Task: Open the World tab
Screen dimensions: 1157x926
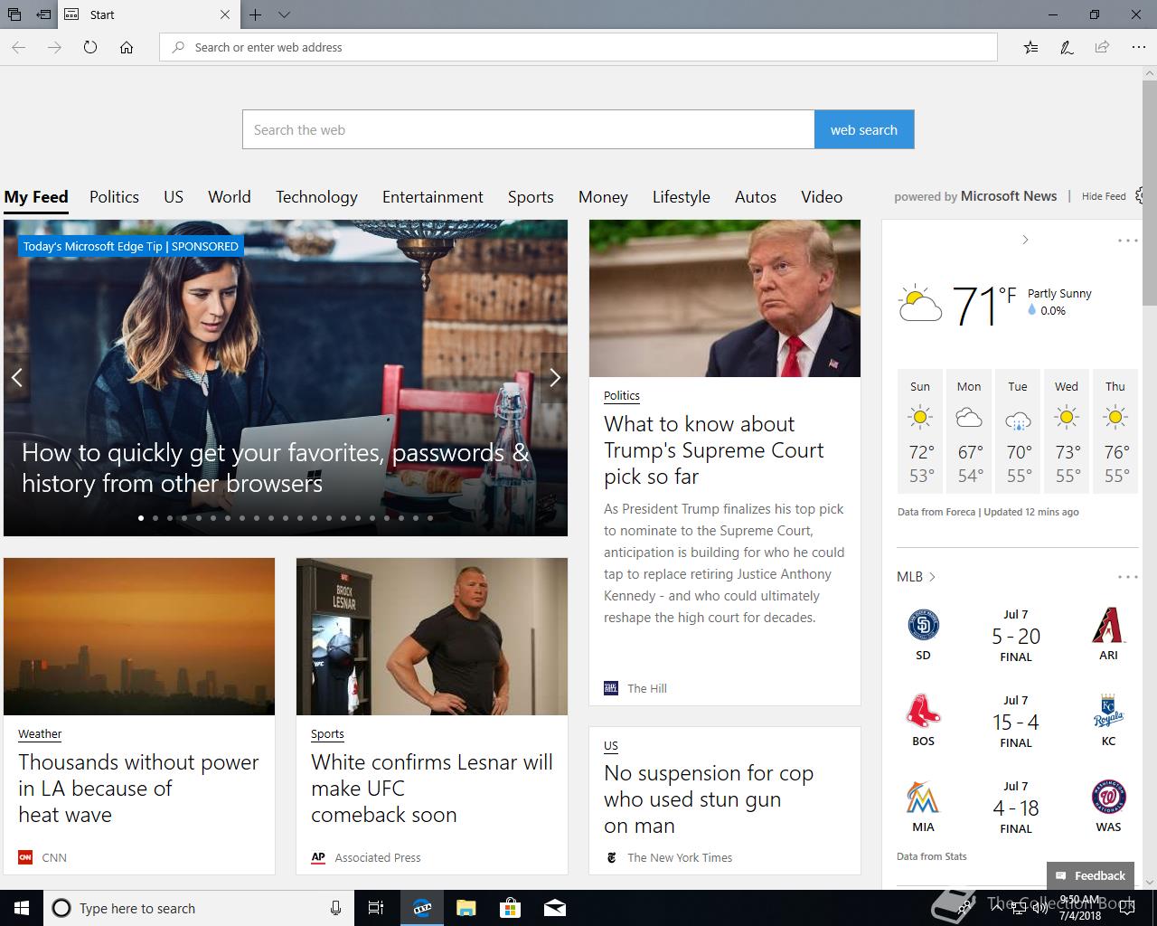Action: [230, 196]
